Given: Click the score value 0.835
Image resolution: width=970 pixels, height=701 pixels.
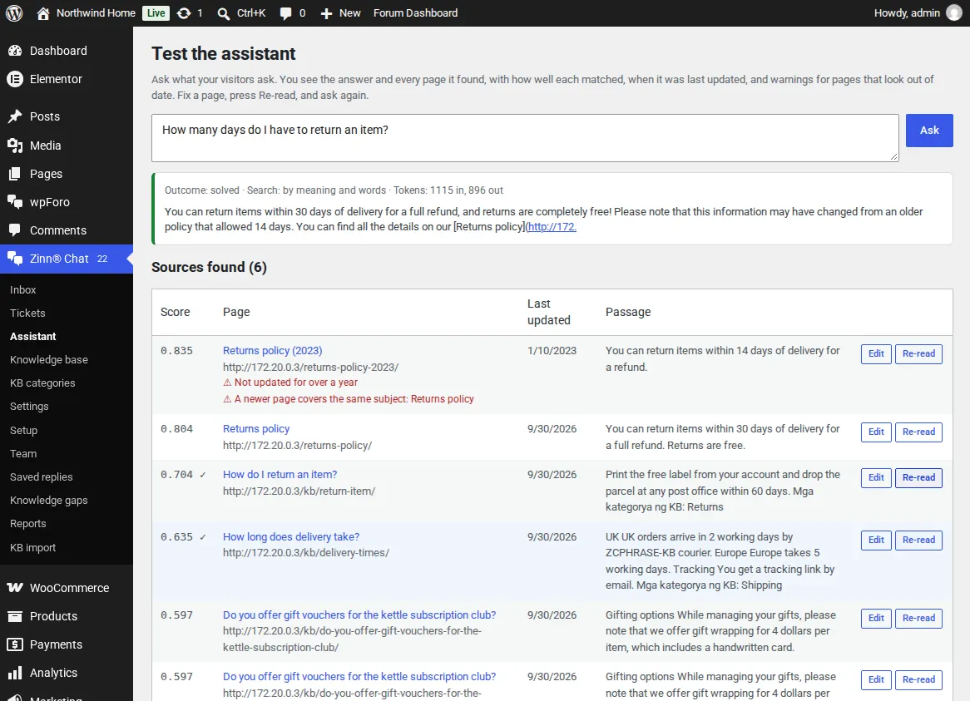Looking at the screenshot, I should [x=176, y=351].
